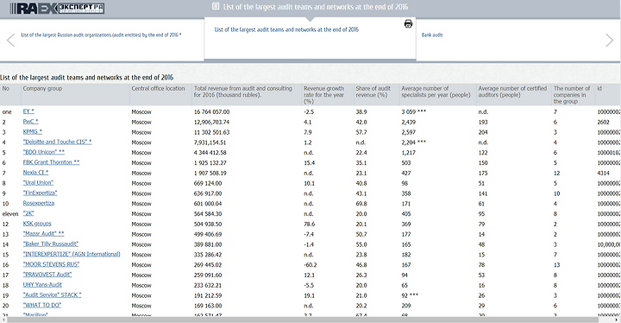This screenshot has width=621, height=323.
Task: Open FBK Grant Thornton link
Action: [51, 162]
